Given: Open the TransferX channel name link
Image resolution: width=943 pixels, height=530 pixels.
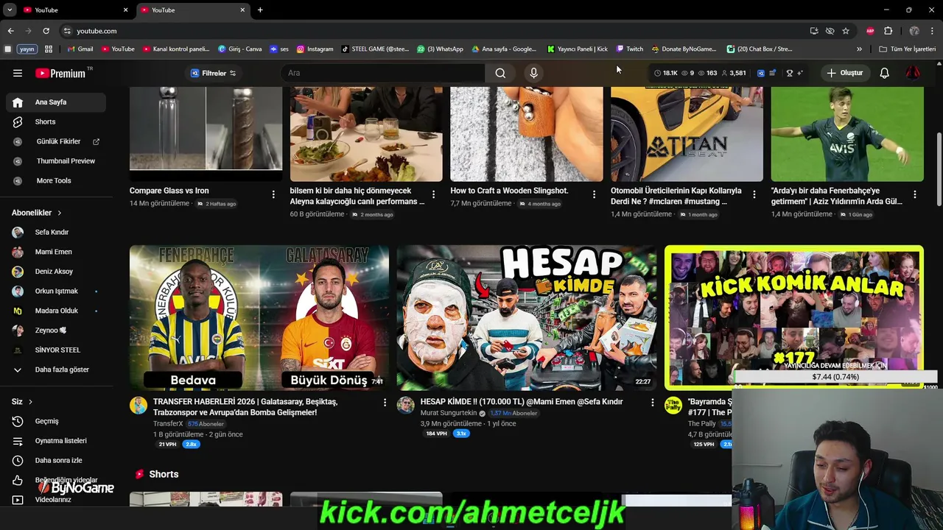Looking at the screenshot, I should (168, 424).
